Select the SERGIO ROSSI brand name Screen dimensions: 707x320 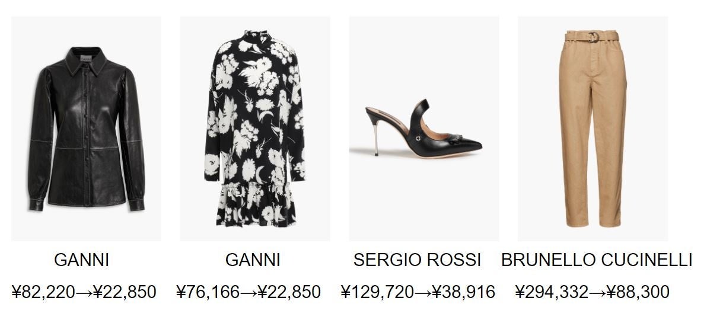417,260
